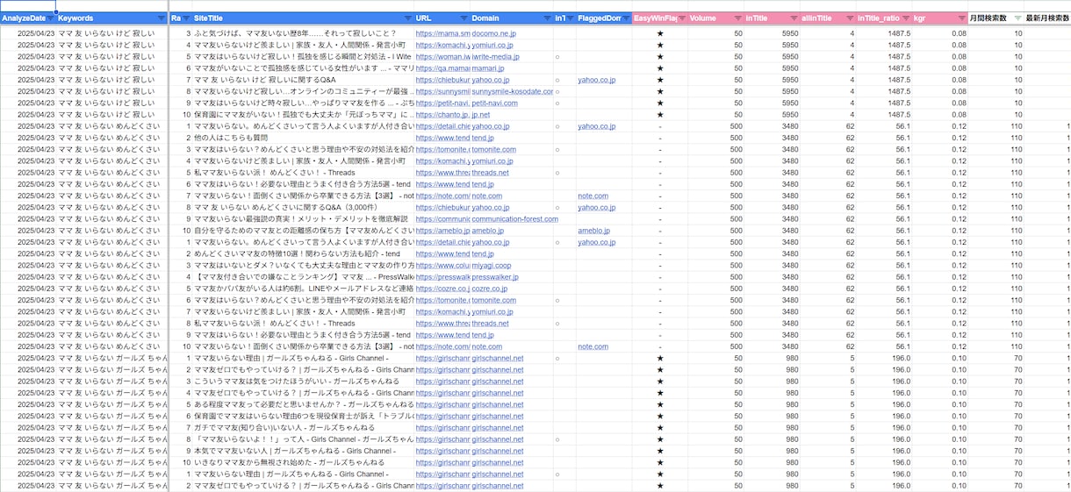Open the communication-forest.com domain link

click(x=514, y=219)
